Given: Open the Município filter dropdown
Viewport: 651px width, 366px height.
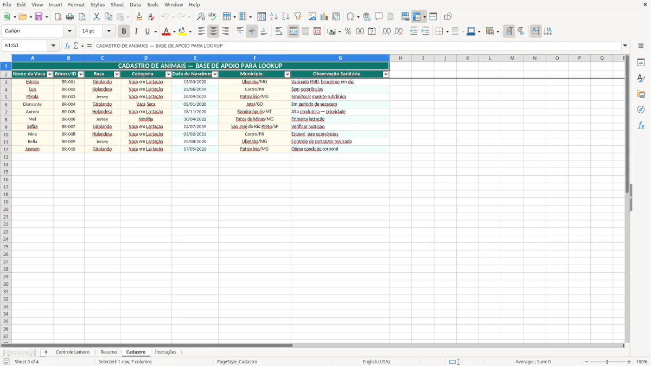Looking at the screenshot, I should click(x=288, y=74).
